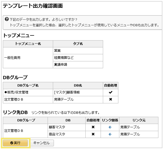Click the リンク関係 column header

[110, 120]
